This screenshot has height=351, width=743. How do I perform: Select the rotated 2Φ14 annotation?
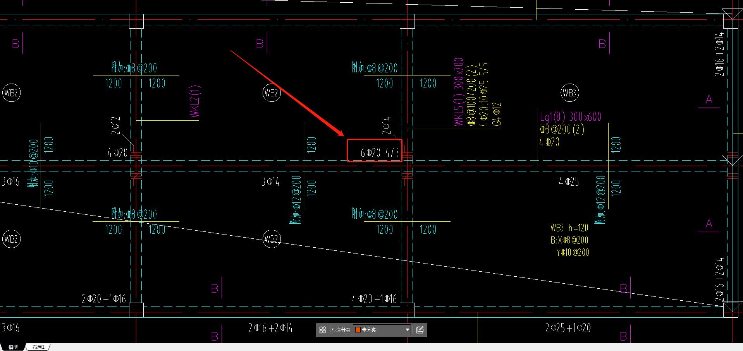[387, 126]
